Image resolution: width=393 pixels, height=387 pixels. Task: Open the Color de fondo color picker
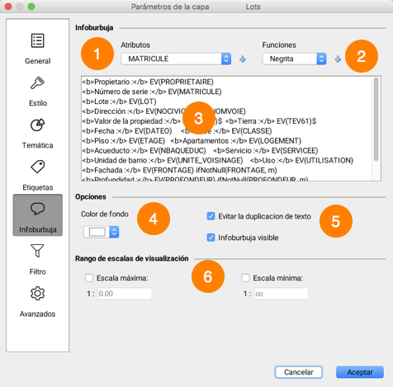coord(102,232)
